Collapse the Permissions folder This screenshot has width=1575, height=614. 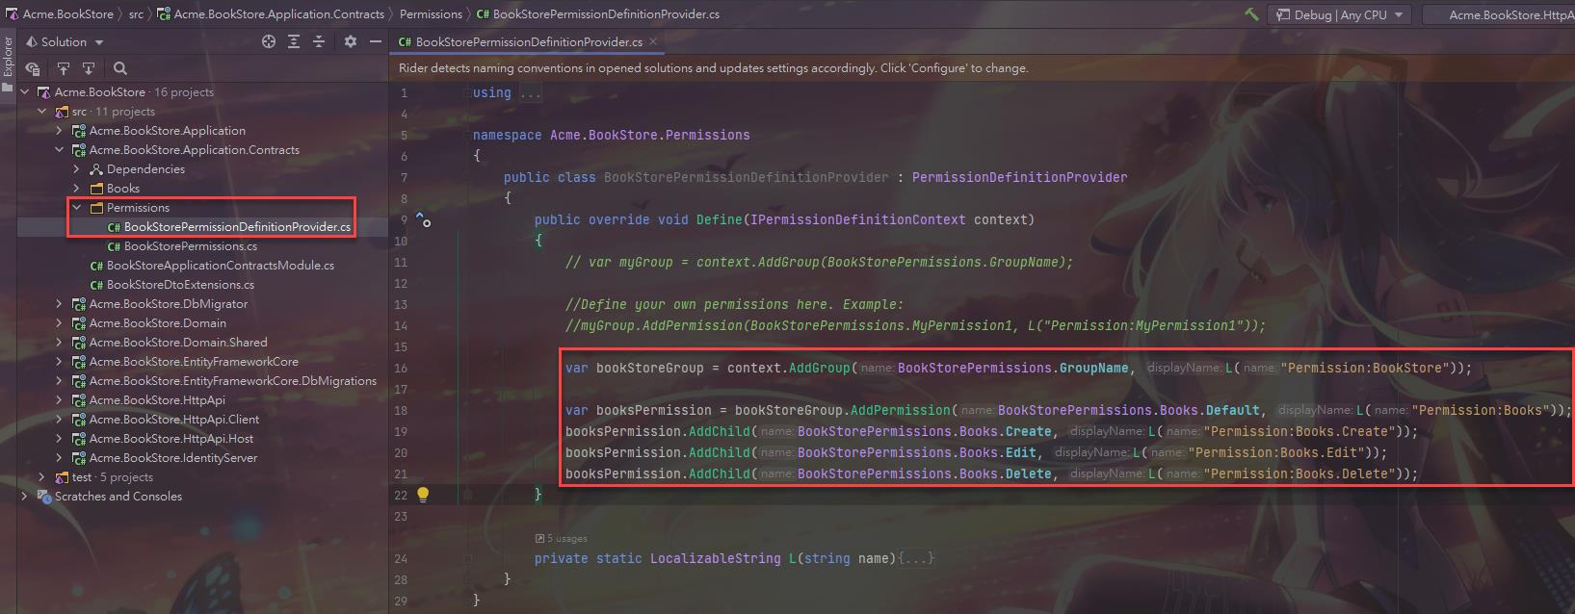point(77,208)
